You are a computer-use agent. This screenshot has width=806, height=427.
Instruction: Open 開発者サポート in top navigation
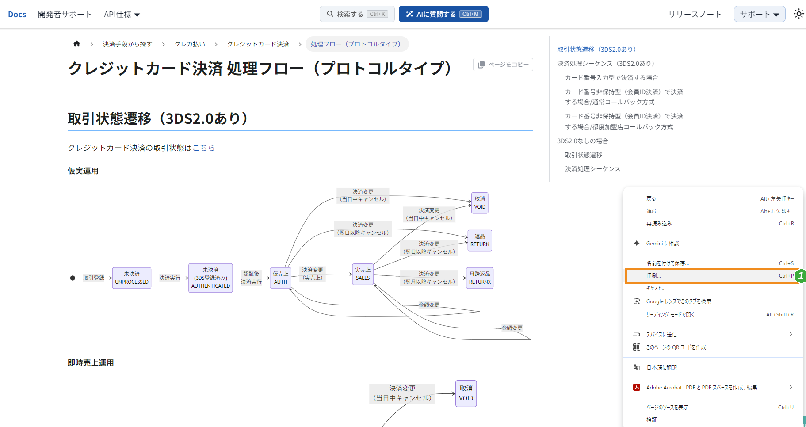pyautogui.click(x=65, y=15)
